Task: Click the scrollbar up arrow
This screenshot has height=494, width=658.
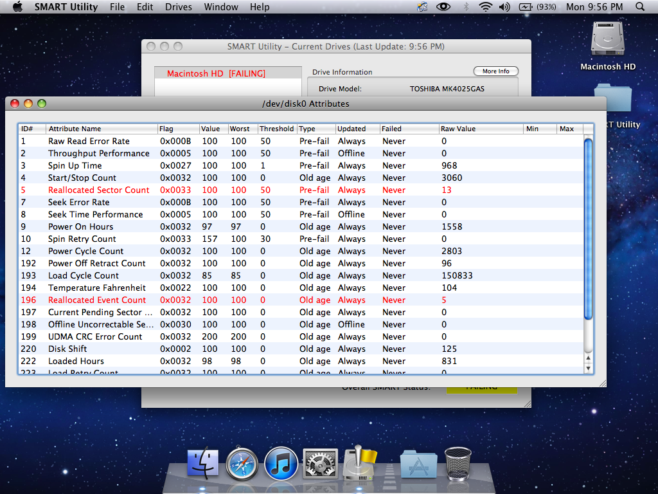Action: [589, 358]
